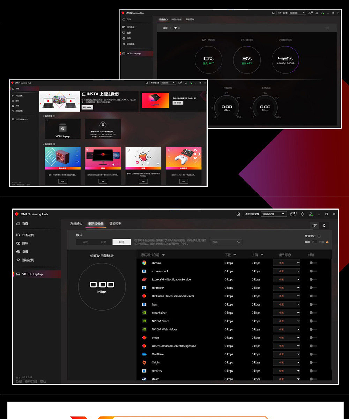Screen dimensions: 349x419
Task: Open user account icon in network booster window
Action: (311, 214)
